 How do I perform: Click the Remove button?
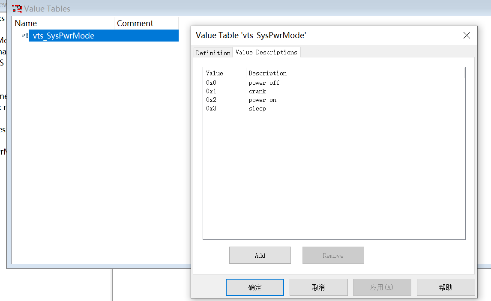click(x=333, y=255)
